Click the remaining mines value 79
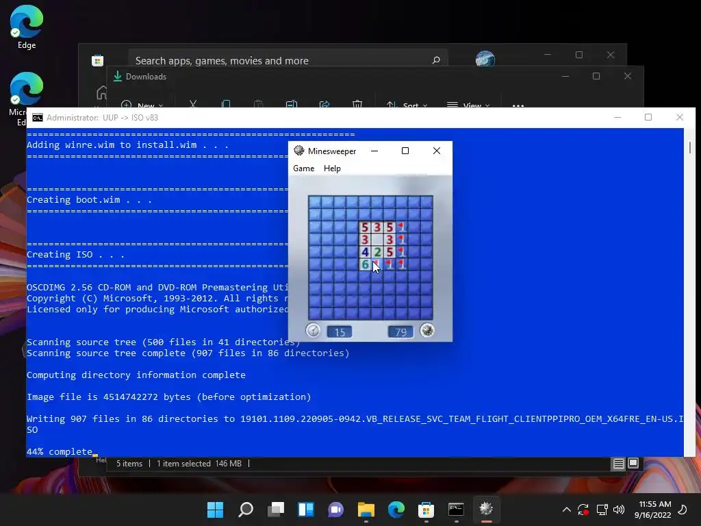 click(400, 332)
